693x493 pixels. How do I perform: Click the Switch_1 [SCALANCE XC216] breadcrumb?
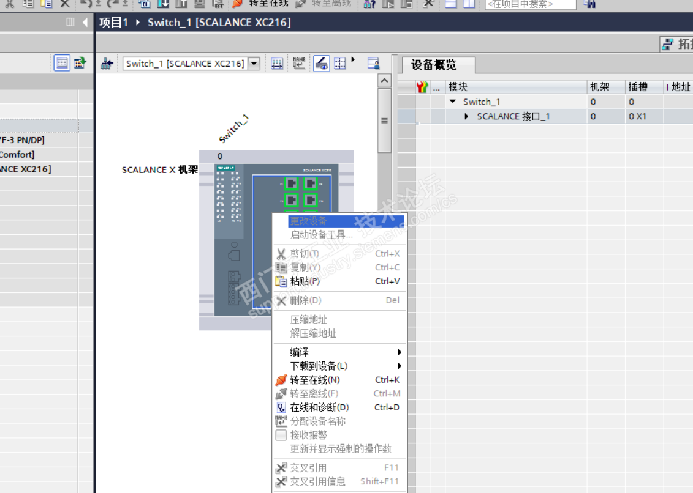(x=219, y=23)
